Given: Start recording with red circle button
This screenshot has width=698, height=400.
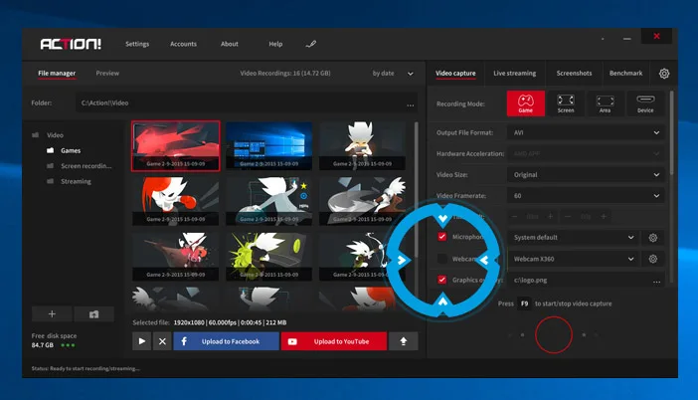Looking at the screenshot, I should 553,335.
